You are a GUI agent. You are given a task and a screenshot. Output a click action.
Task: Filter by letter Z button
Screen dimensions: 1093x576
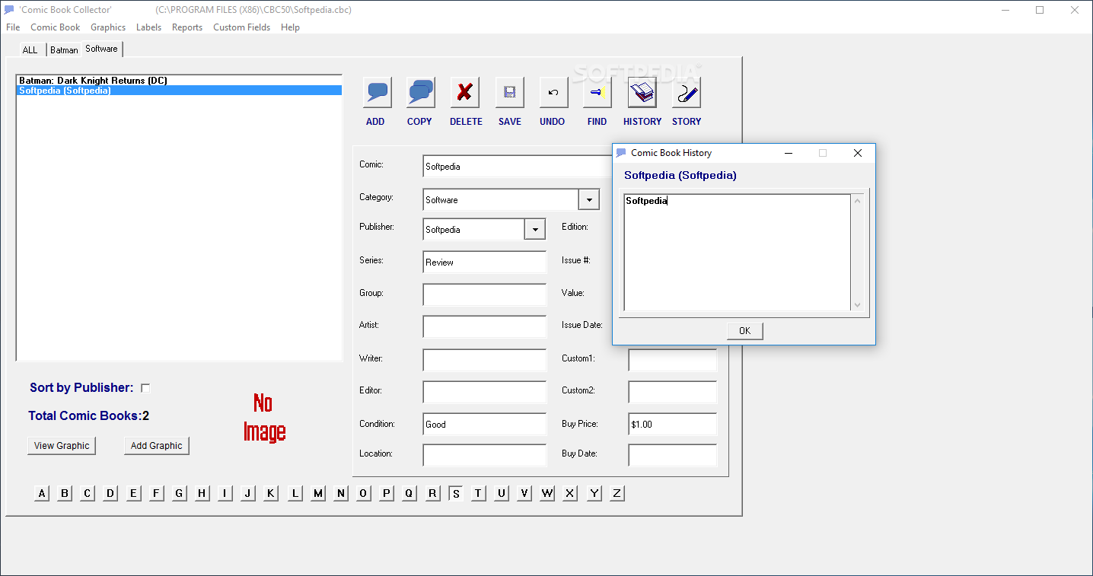point(617,493)
